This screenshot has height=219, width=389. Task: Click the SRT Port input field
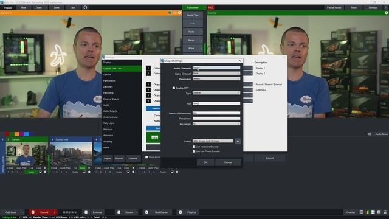(x=216, y=103)
